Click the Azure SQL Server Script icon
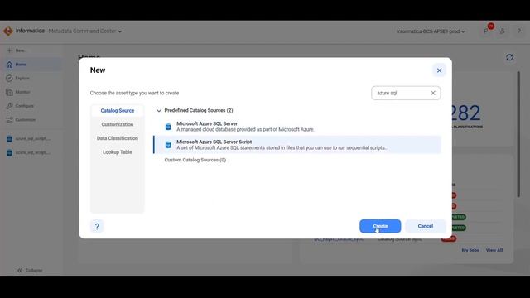 (168, 145)
